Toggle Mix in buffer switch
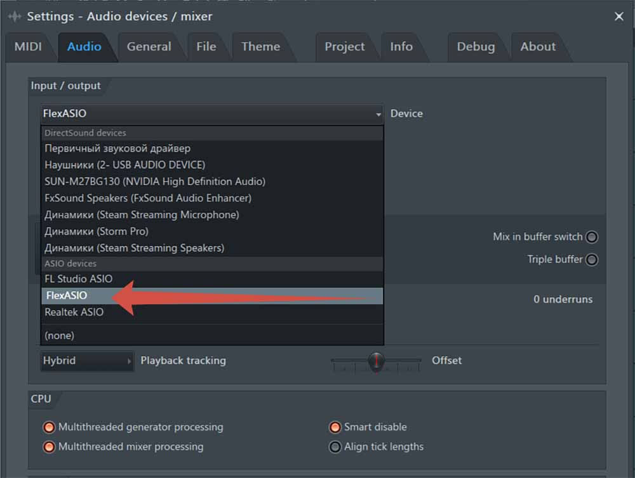The width and height of the screenshot is (635, 478). pyautogui.click(x=592, y=237)
